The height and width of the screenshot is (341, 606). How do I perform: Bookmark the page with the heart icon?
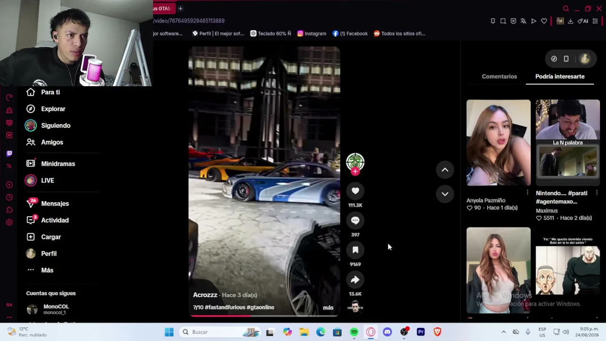tap(544, 21)
